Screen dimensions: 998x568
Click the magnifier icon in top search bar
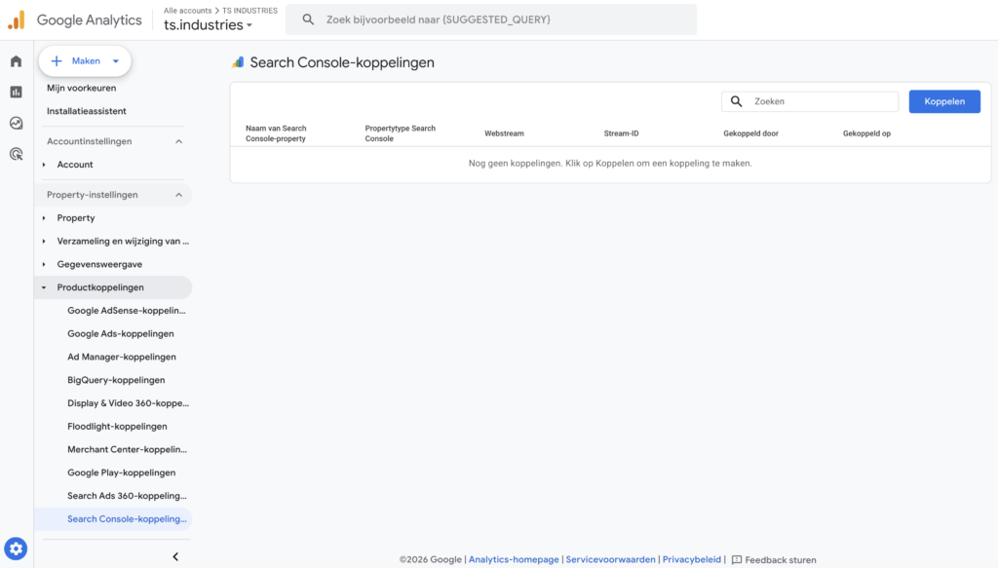(308, 19)
